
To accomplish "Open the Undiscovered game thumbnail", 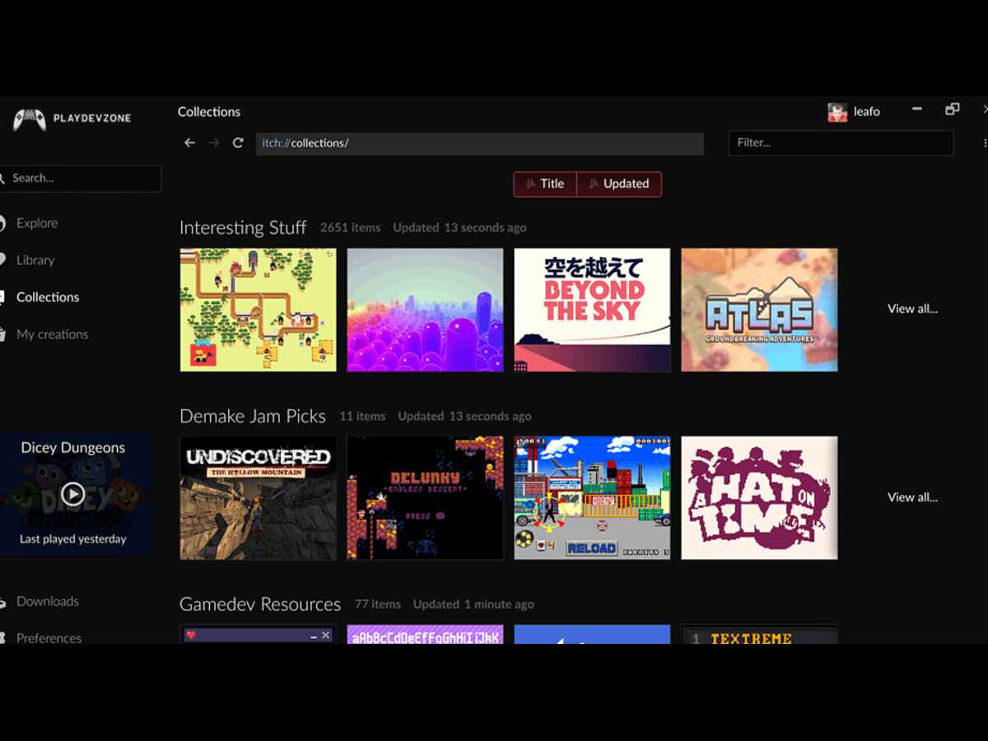I will point(259,498).
